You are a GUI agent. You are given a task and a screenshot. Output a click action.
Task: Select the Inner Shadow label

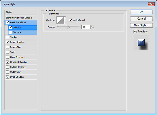pyautogui.click(x=17, y=42)
